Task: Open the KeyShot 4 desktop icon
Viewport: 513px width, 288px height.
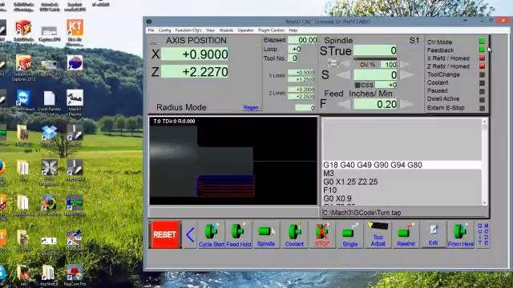Action: 50,275
